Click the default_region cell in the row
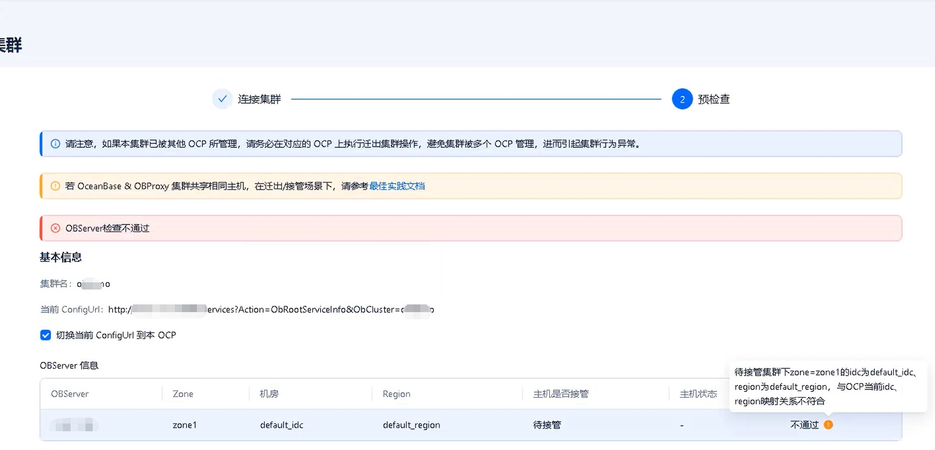This screenshot has height=450, width=935. click(411, 425)
